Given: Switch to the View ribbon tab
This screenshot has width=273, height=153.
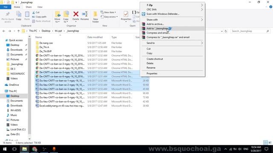Looking at the screenshot, I should pyautogui.click(x=40, y=7).
